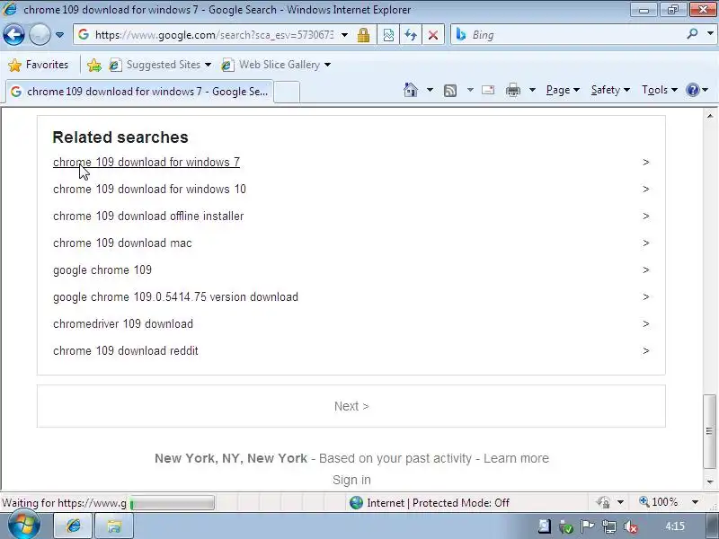Open Action Center flag tray icon
The image size is (719, 539).
[x=588, y=526]
